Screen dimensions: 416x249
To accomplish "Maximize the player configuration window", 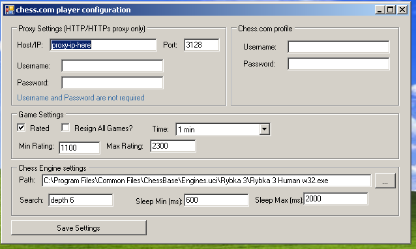I will pos(391,10).
